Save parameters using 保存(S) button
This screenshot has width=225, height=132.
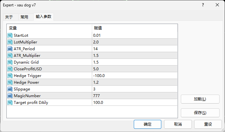pos(200,113)
